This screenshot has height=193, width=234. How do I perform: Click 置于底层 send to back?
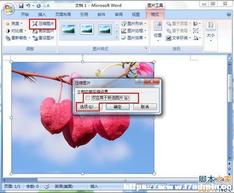178,31
